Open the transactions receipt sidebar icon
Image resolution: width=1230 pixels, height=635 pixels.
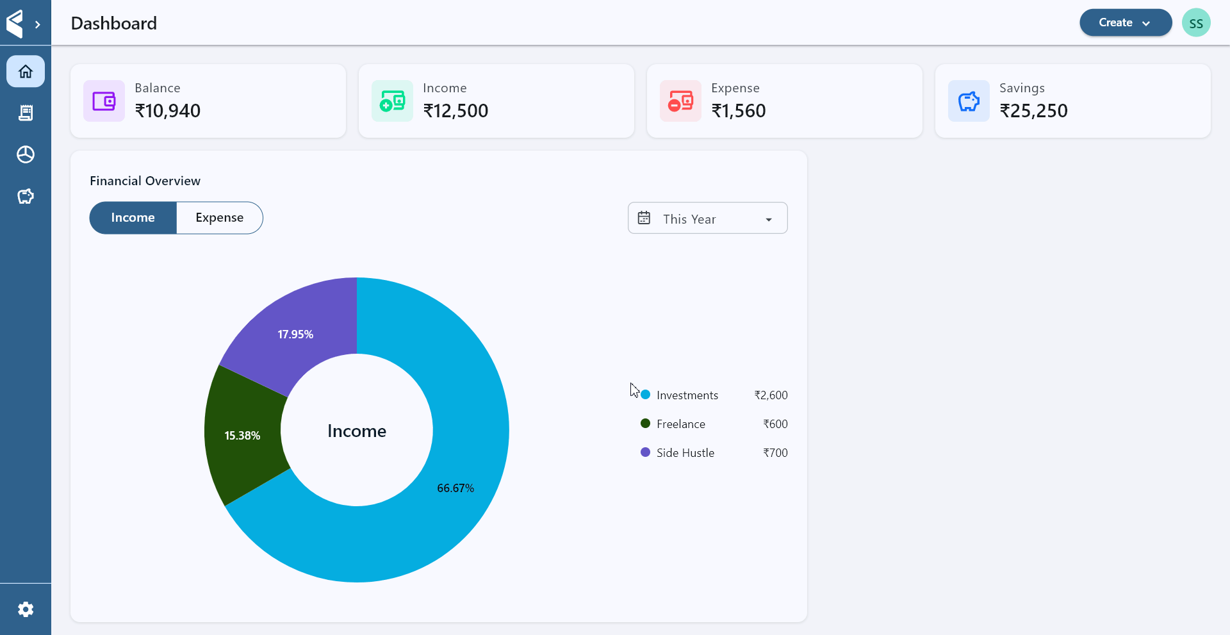click(26, 113)
